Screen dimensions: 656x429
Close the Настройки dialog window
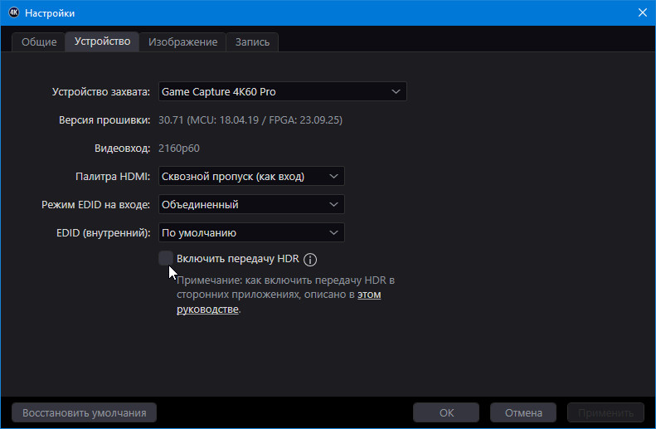click(642, 13)
